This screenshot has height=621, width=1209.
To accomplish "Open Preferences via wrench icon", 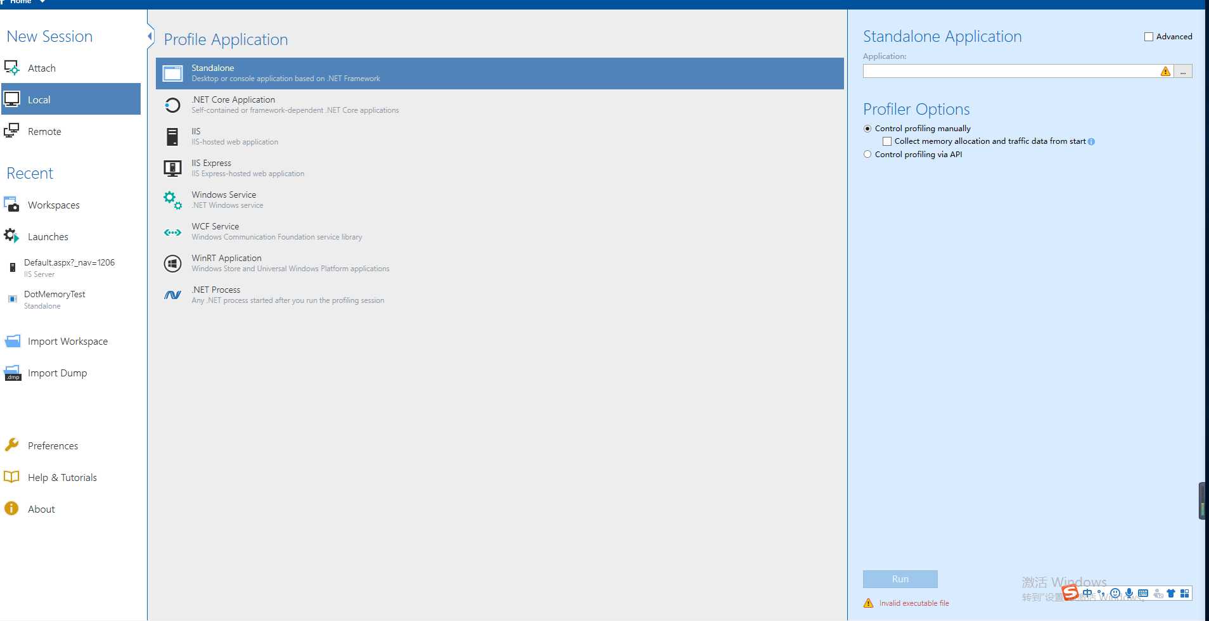I will pos(11,445).
